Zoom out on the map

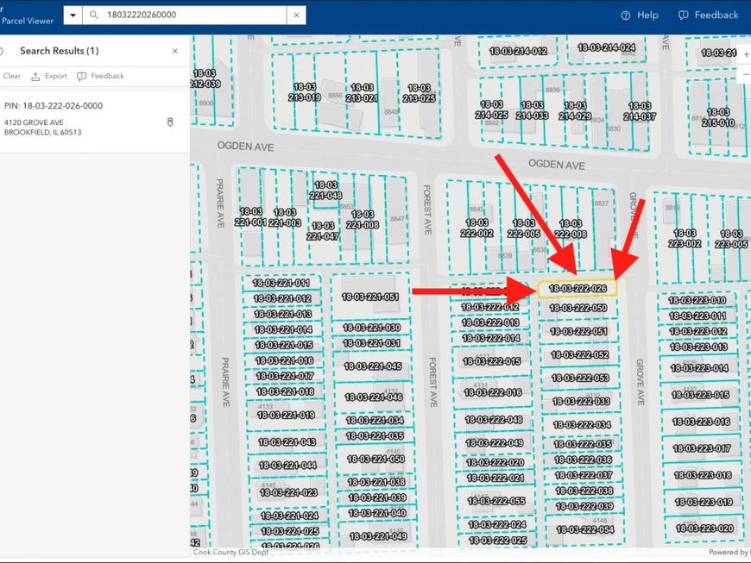click(746, 76)
